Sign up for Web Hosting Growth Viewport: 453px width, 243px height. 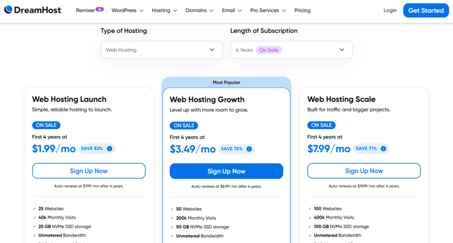(x=226, y=171)
